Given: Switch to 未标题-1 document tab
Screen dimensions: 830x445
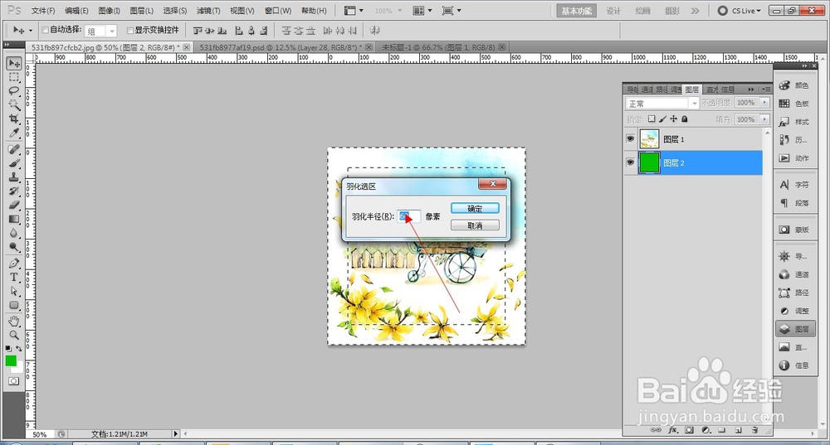Looking at the screenshot, I should 439,47.
